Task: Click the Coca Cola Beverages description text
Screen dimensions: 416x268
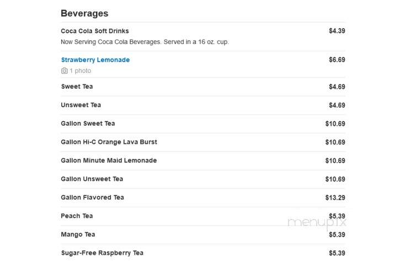Action: (x=145, y=42)
